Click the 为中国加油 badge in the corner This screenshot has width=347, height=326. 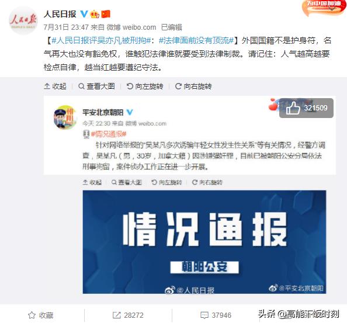(324, 8)
